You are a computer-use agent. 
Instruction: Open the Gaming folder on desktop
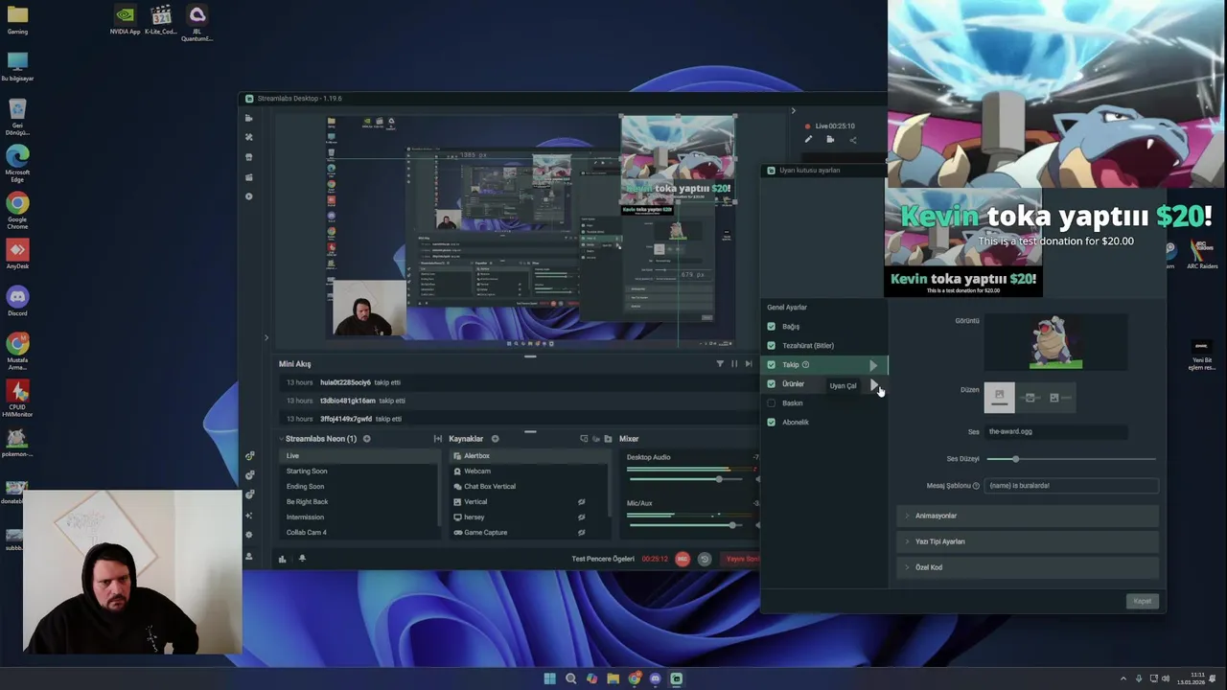[17, 19]
